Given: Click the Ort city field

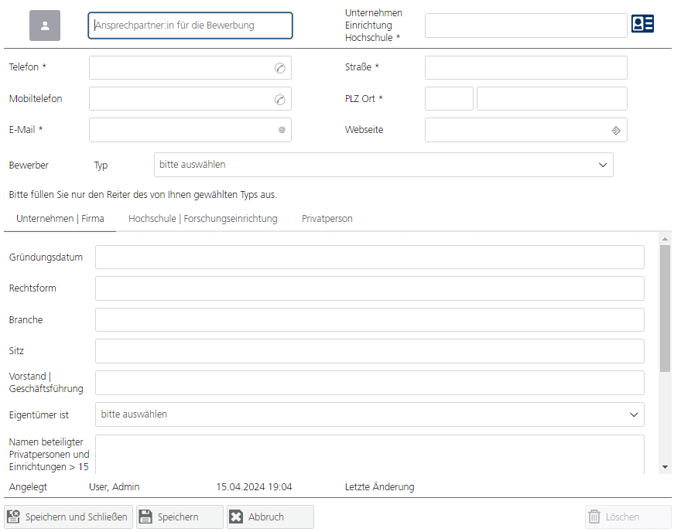Looking at the screenshot, I should 552,99.
